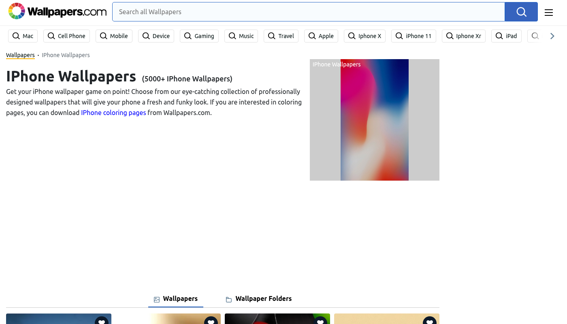Click the Wallpapers.com color wheel logo
Screen dimensions: 567x324
tap(17, 11)
